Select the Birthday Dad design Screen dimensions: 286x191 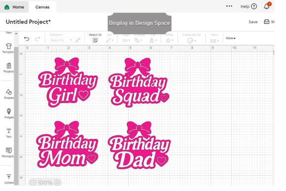point(139,145)
